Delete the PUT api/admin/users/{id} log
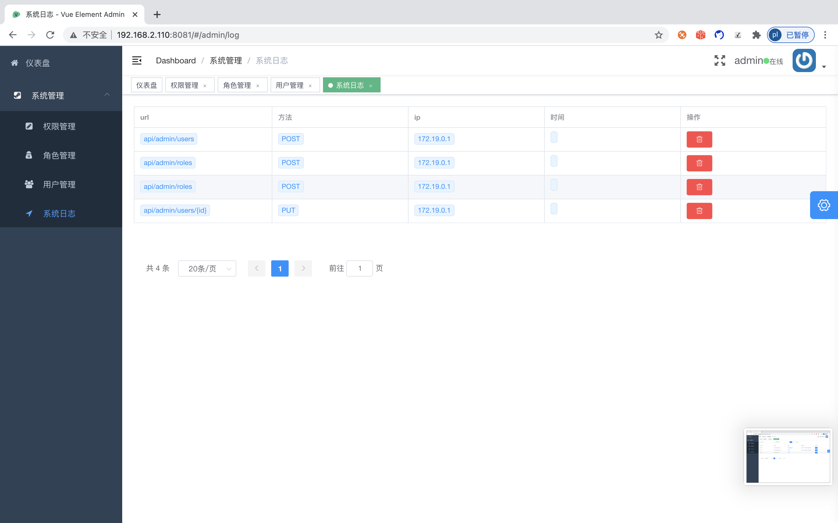This screenshot has height=523, width=838. 699,211
